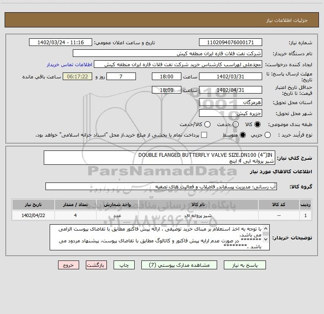Click the شماره نیاز number field
The image size is (324, 314).
tap(231, 42)
